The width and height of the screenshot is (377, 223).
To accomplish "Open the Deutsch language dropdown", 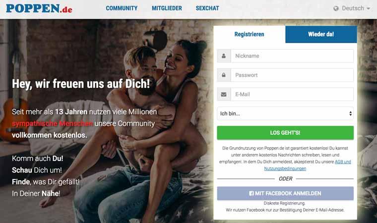I will [352, 8].
